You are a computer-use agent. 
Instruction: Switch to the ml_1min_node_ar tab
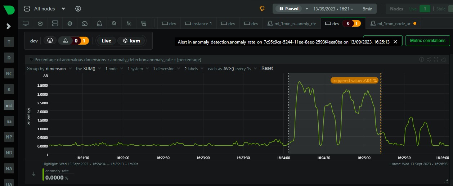coord(393,23)
